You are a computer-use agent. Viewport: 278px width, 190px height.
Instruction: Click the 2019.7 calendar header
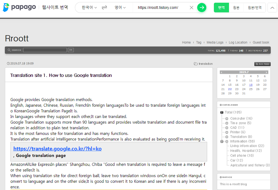pyautogui.click(x=244, y=72)
